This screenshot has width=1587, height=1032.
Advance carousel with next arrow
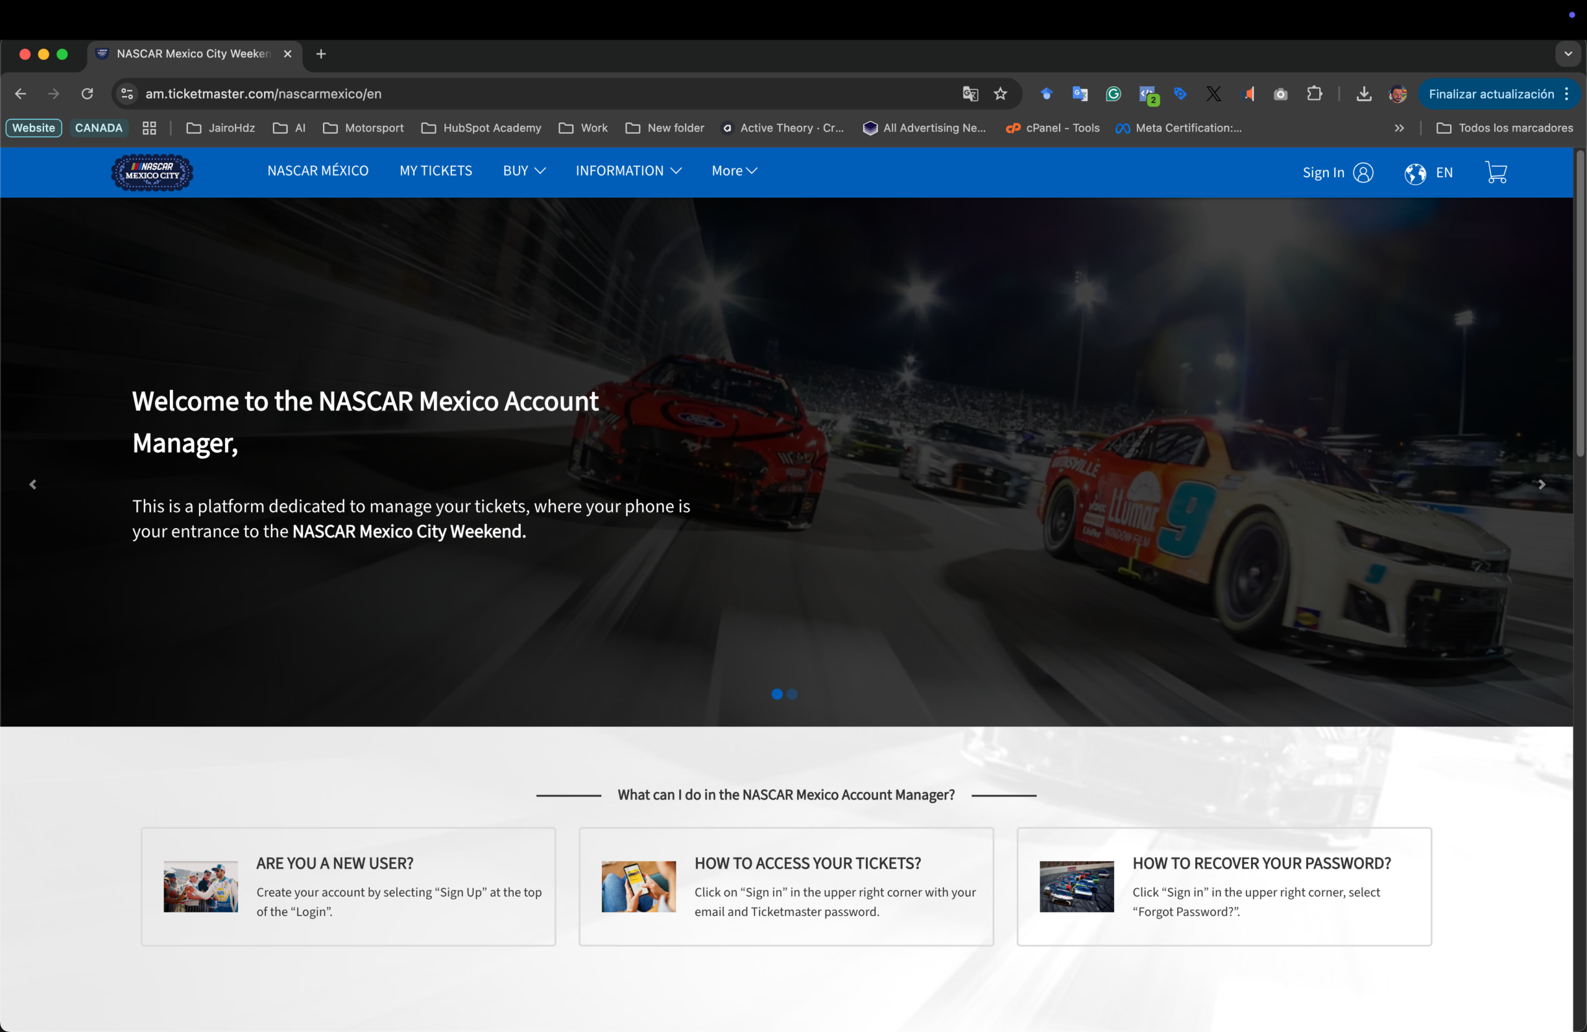point(1542,485)
